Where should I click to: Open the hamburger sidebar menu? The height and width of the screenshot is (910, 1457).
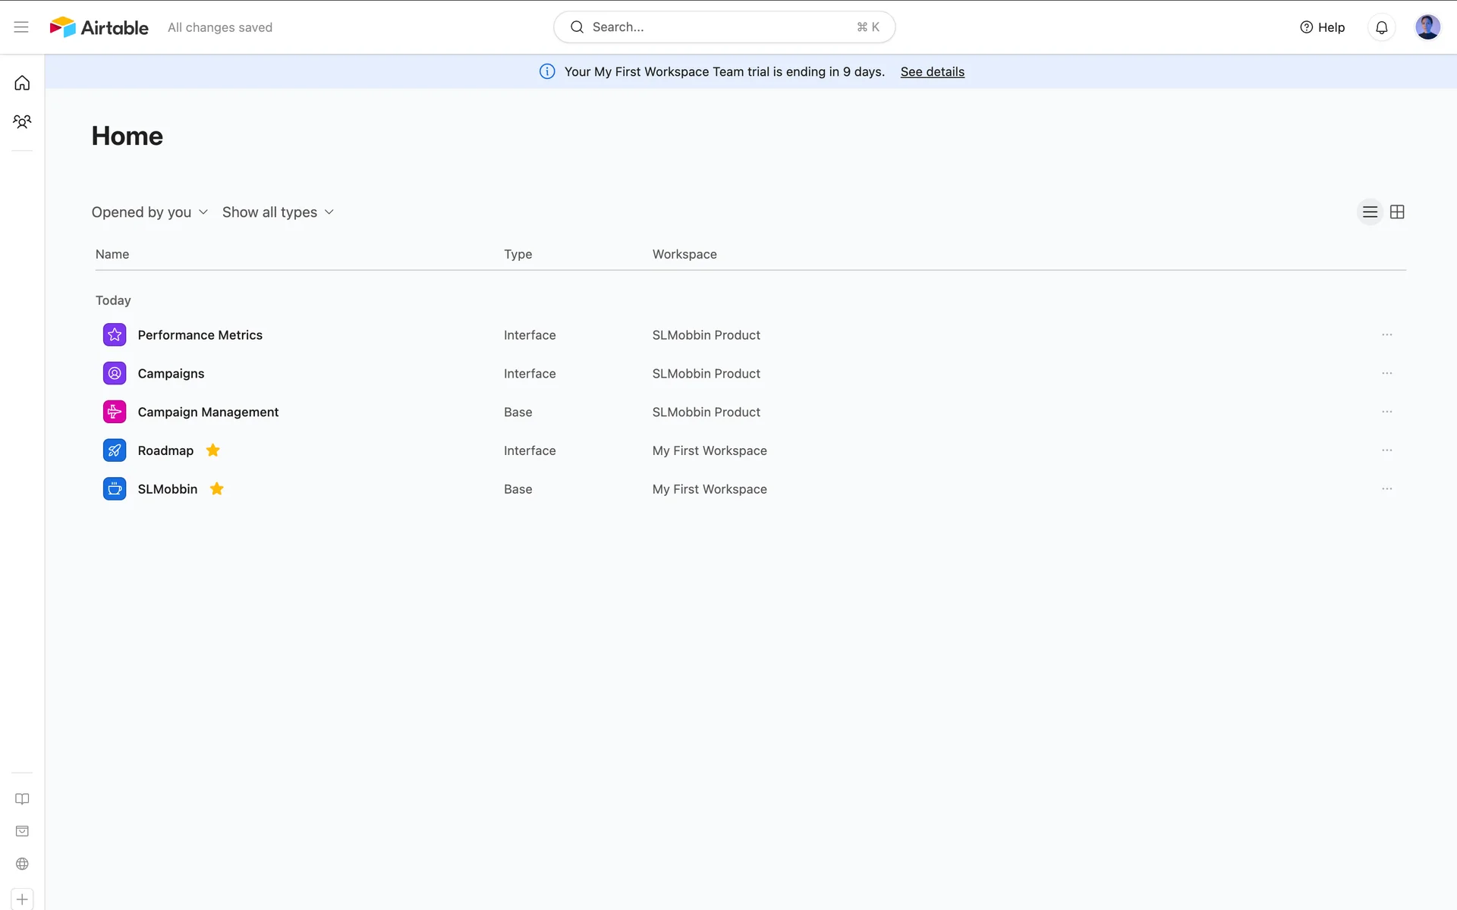click(21, 27)
